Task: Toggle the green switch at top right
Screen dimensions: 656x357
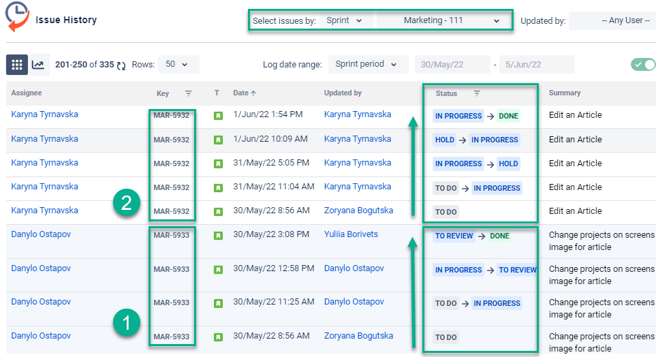Action: click(644, 65)
